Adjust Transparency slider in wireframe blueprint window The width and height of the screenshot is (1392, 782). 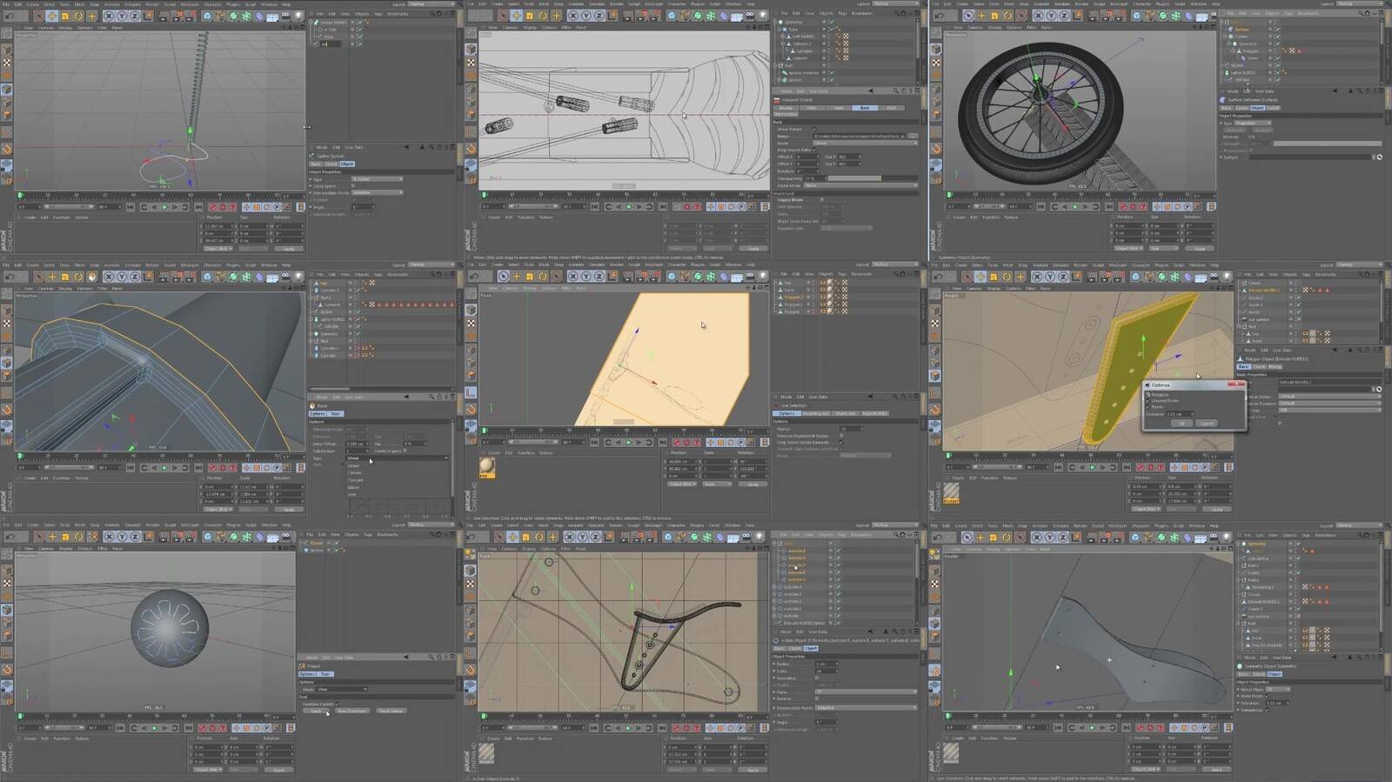(x=873, y=178)
